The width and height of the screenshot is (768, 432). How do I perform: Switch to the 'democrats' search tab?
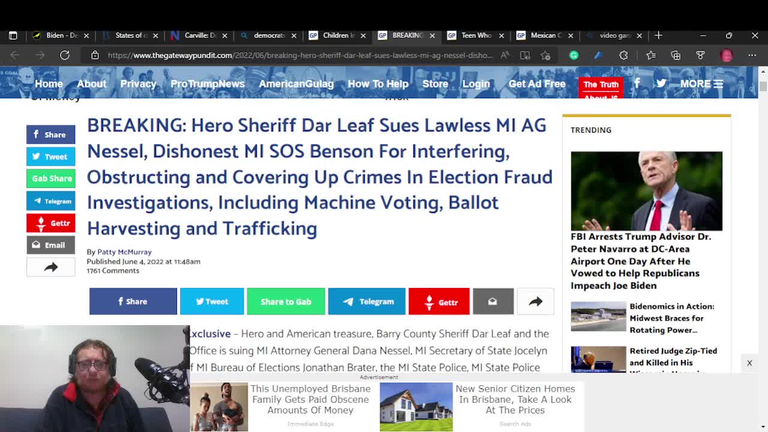tap(269, 35)
